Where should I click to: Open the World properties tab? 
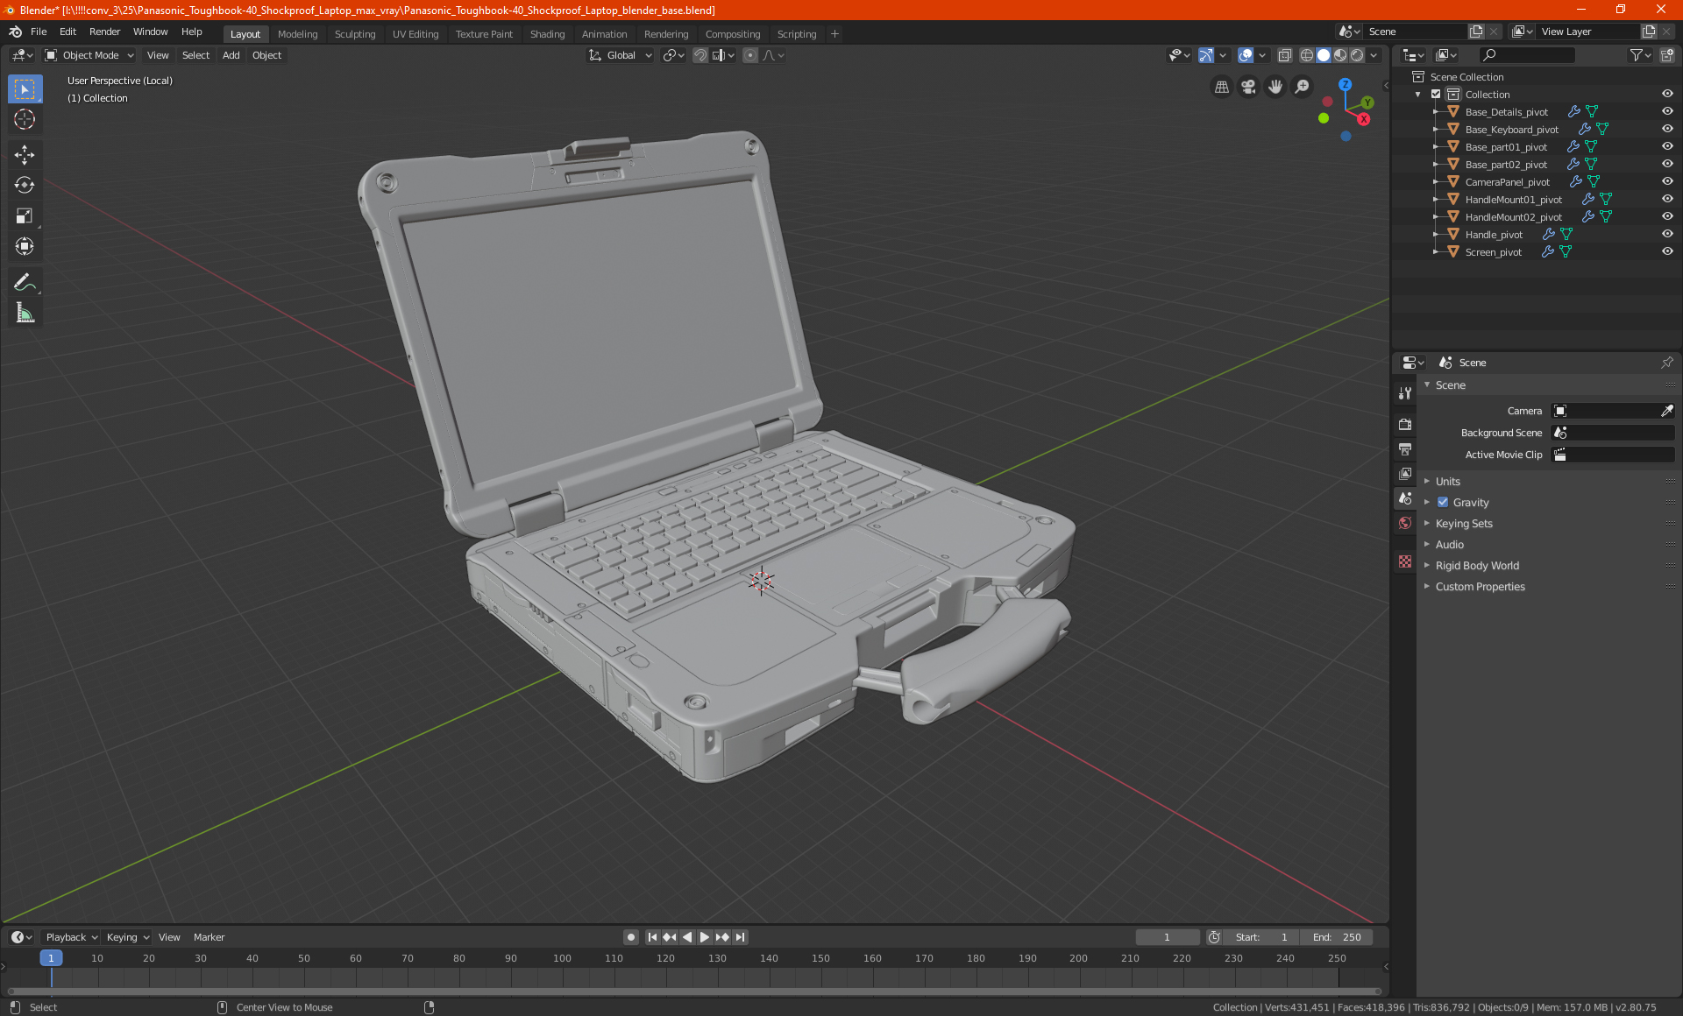pyautogui.click(x=1405, y=522)
